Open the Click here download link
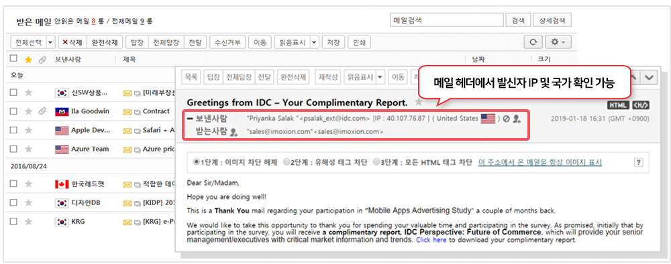This screenshot has width=671, height=264. [431, 240]
